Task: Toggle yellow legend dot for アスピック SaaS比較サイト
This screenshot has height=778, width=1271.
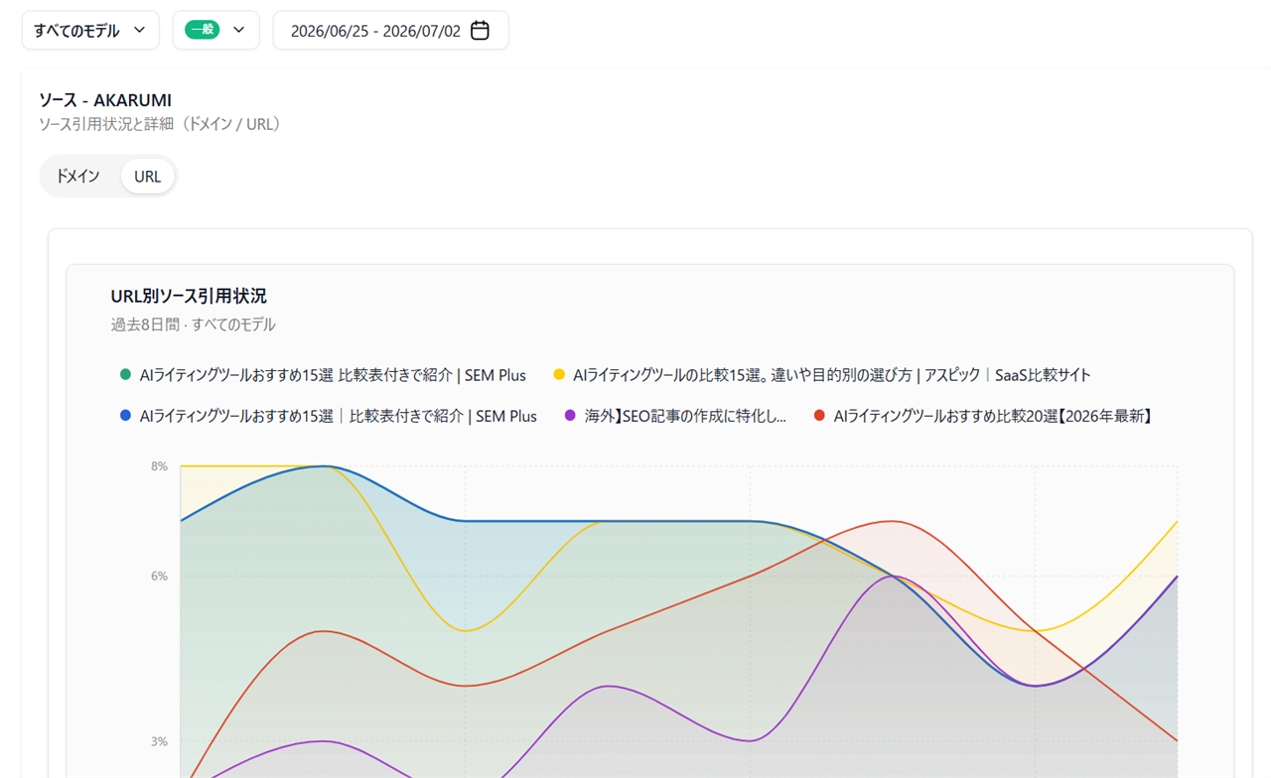Action: [559, 375]
